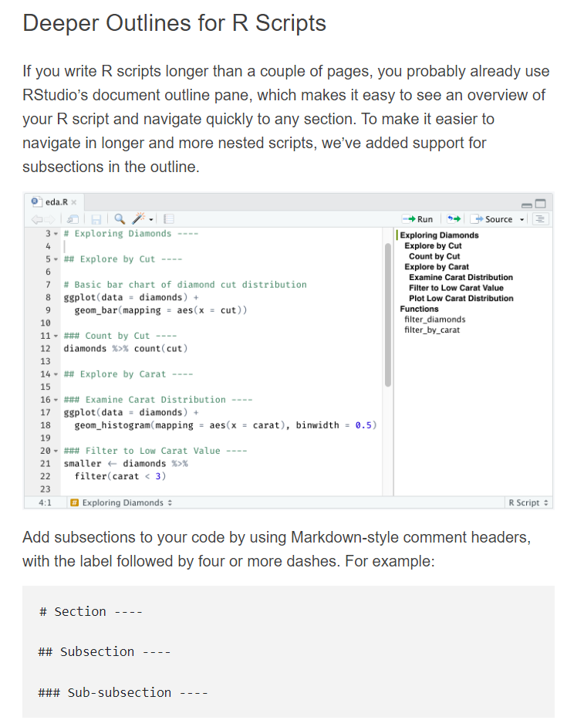Jump to filter_by_carat function in outline
Image resolution: width=584 pixels, height=727 pixels.
click(432, 330)
